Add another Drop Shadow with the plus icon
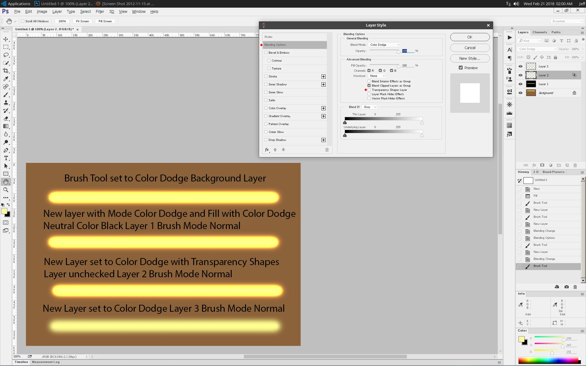 click(x=323, y=140)
